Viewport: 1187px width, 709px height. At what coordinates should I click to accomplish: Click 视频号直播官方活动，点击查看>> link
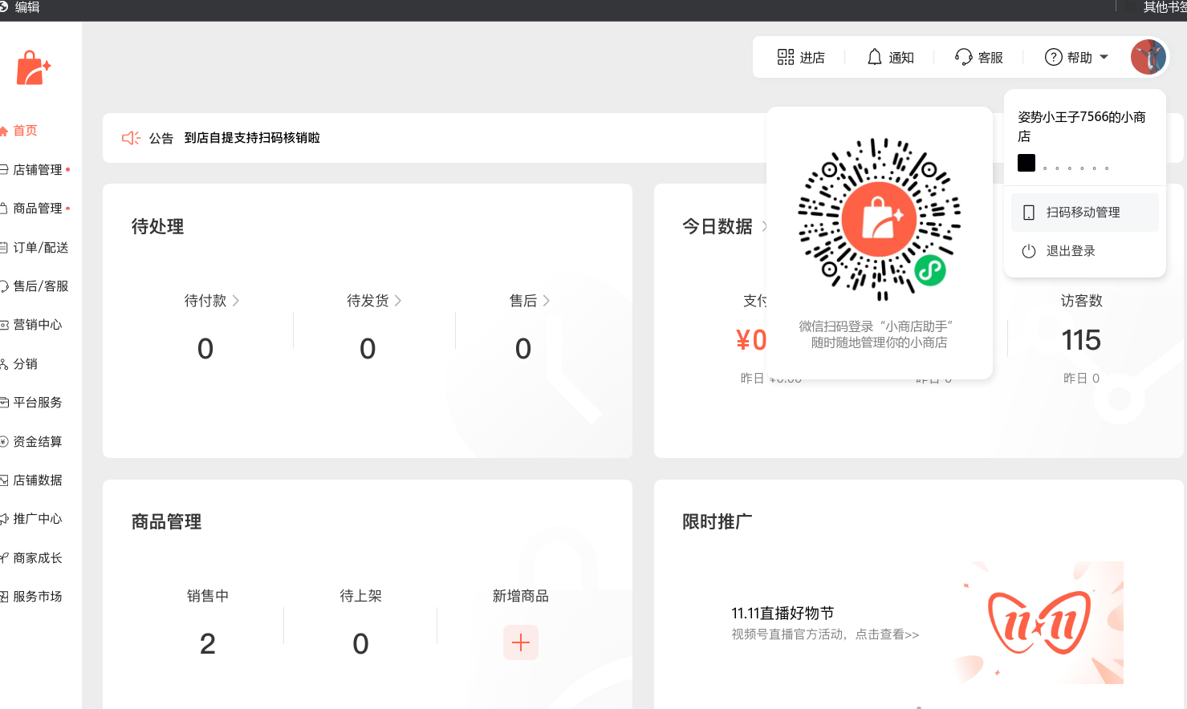[825, 634]
